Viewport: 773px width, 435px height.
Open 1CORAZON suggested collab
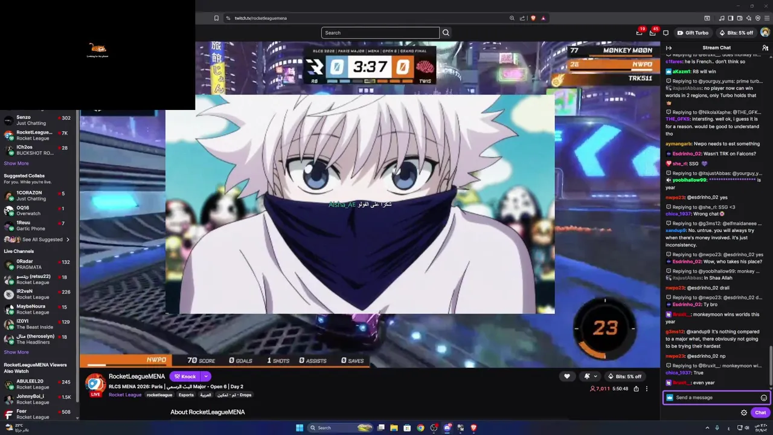39,195
